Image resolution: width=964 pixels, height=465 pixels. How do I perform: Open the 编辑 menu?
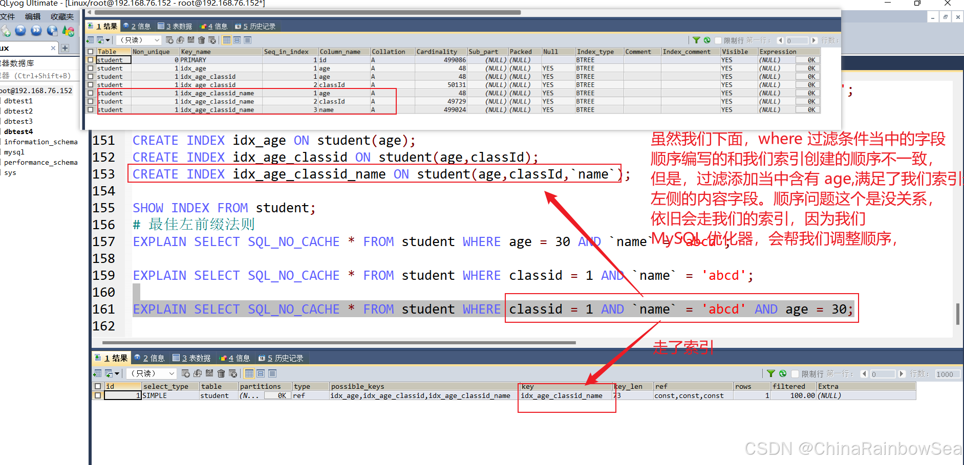[x=32, y=16]
